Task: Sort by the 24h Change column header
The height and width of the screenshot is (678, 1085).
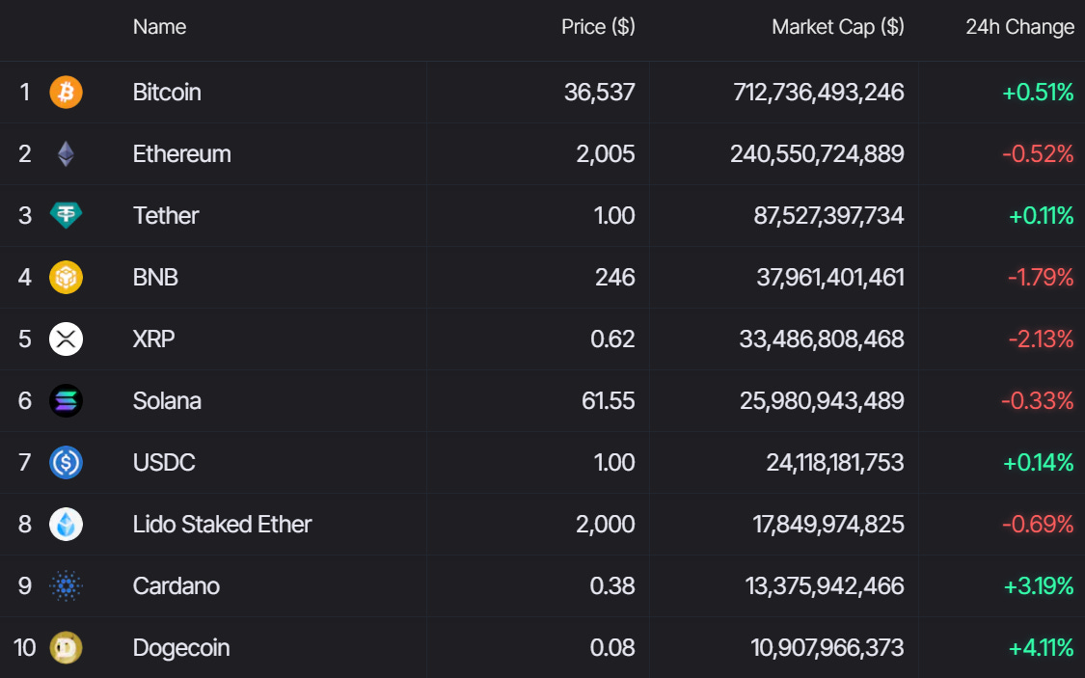Action: [1020, 27]
